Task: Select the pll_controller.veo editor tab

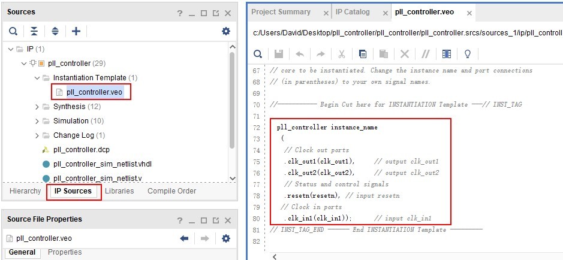Action: point(424,12)
